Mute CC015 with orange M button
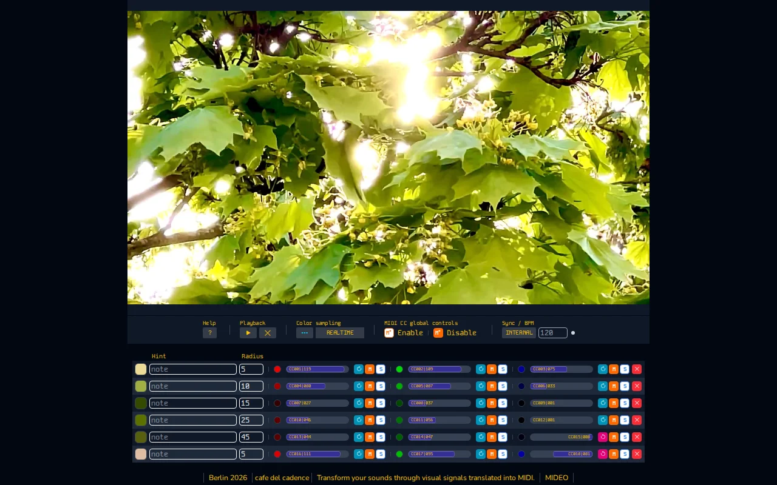Screen dimensions: 777x485 coord(614,437)
